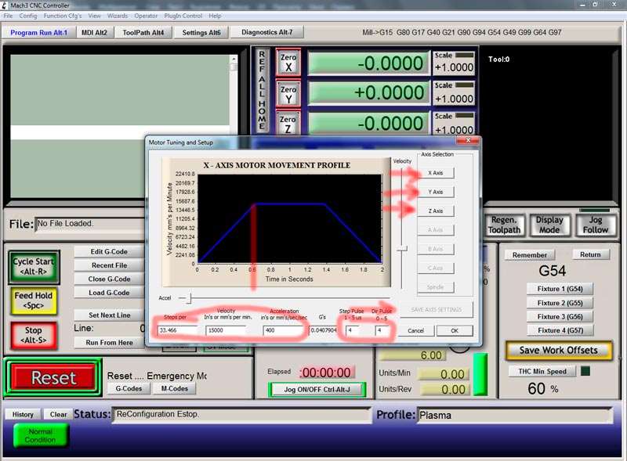627x461 pixels.
Task: Switch to the ToolPath Alt4 tab
Action: point(143,32)
